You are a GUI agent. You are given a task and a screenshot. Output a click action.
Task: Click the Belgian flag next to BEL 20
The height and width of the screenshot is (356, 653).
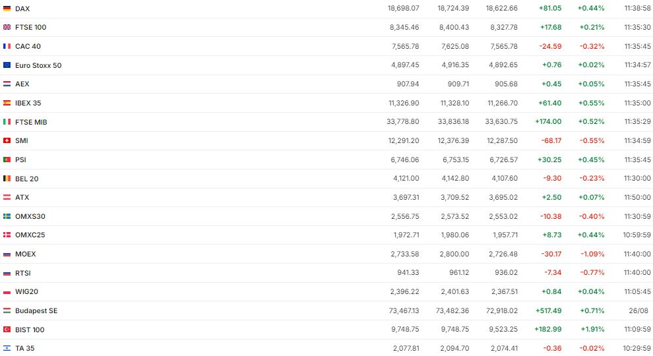[7, 179]
